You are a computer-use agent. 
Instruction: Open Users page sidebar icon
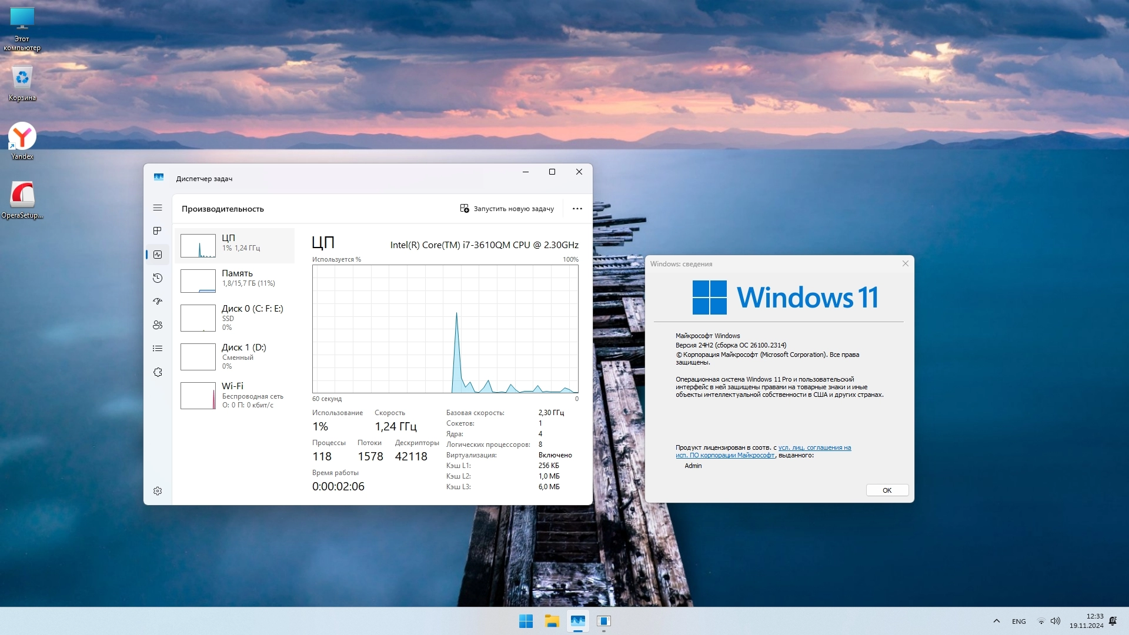point(158,325)
